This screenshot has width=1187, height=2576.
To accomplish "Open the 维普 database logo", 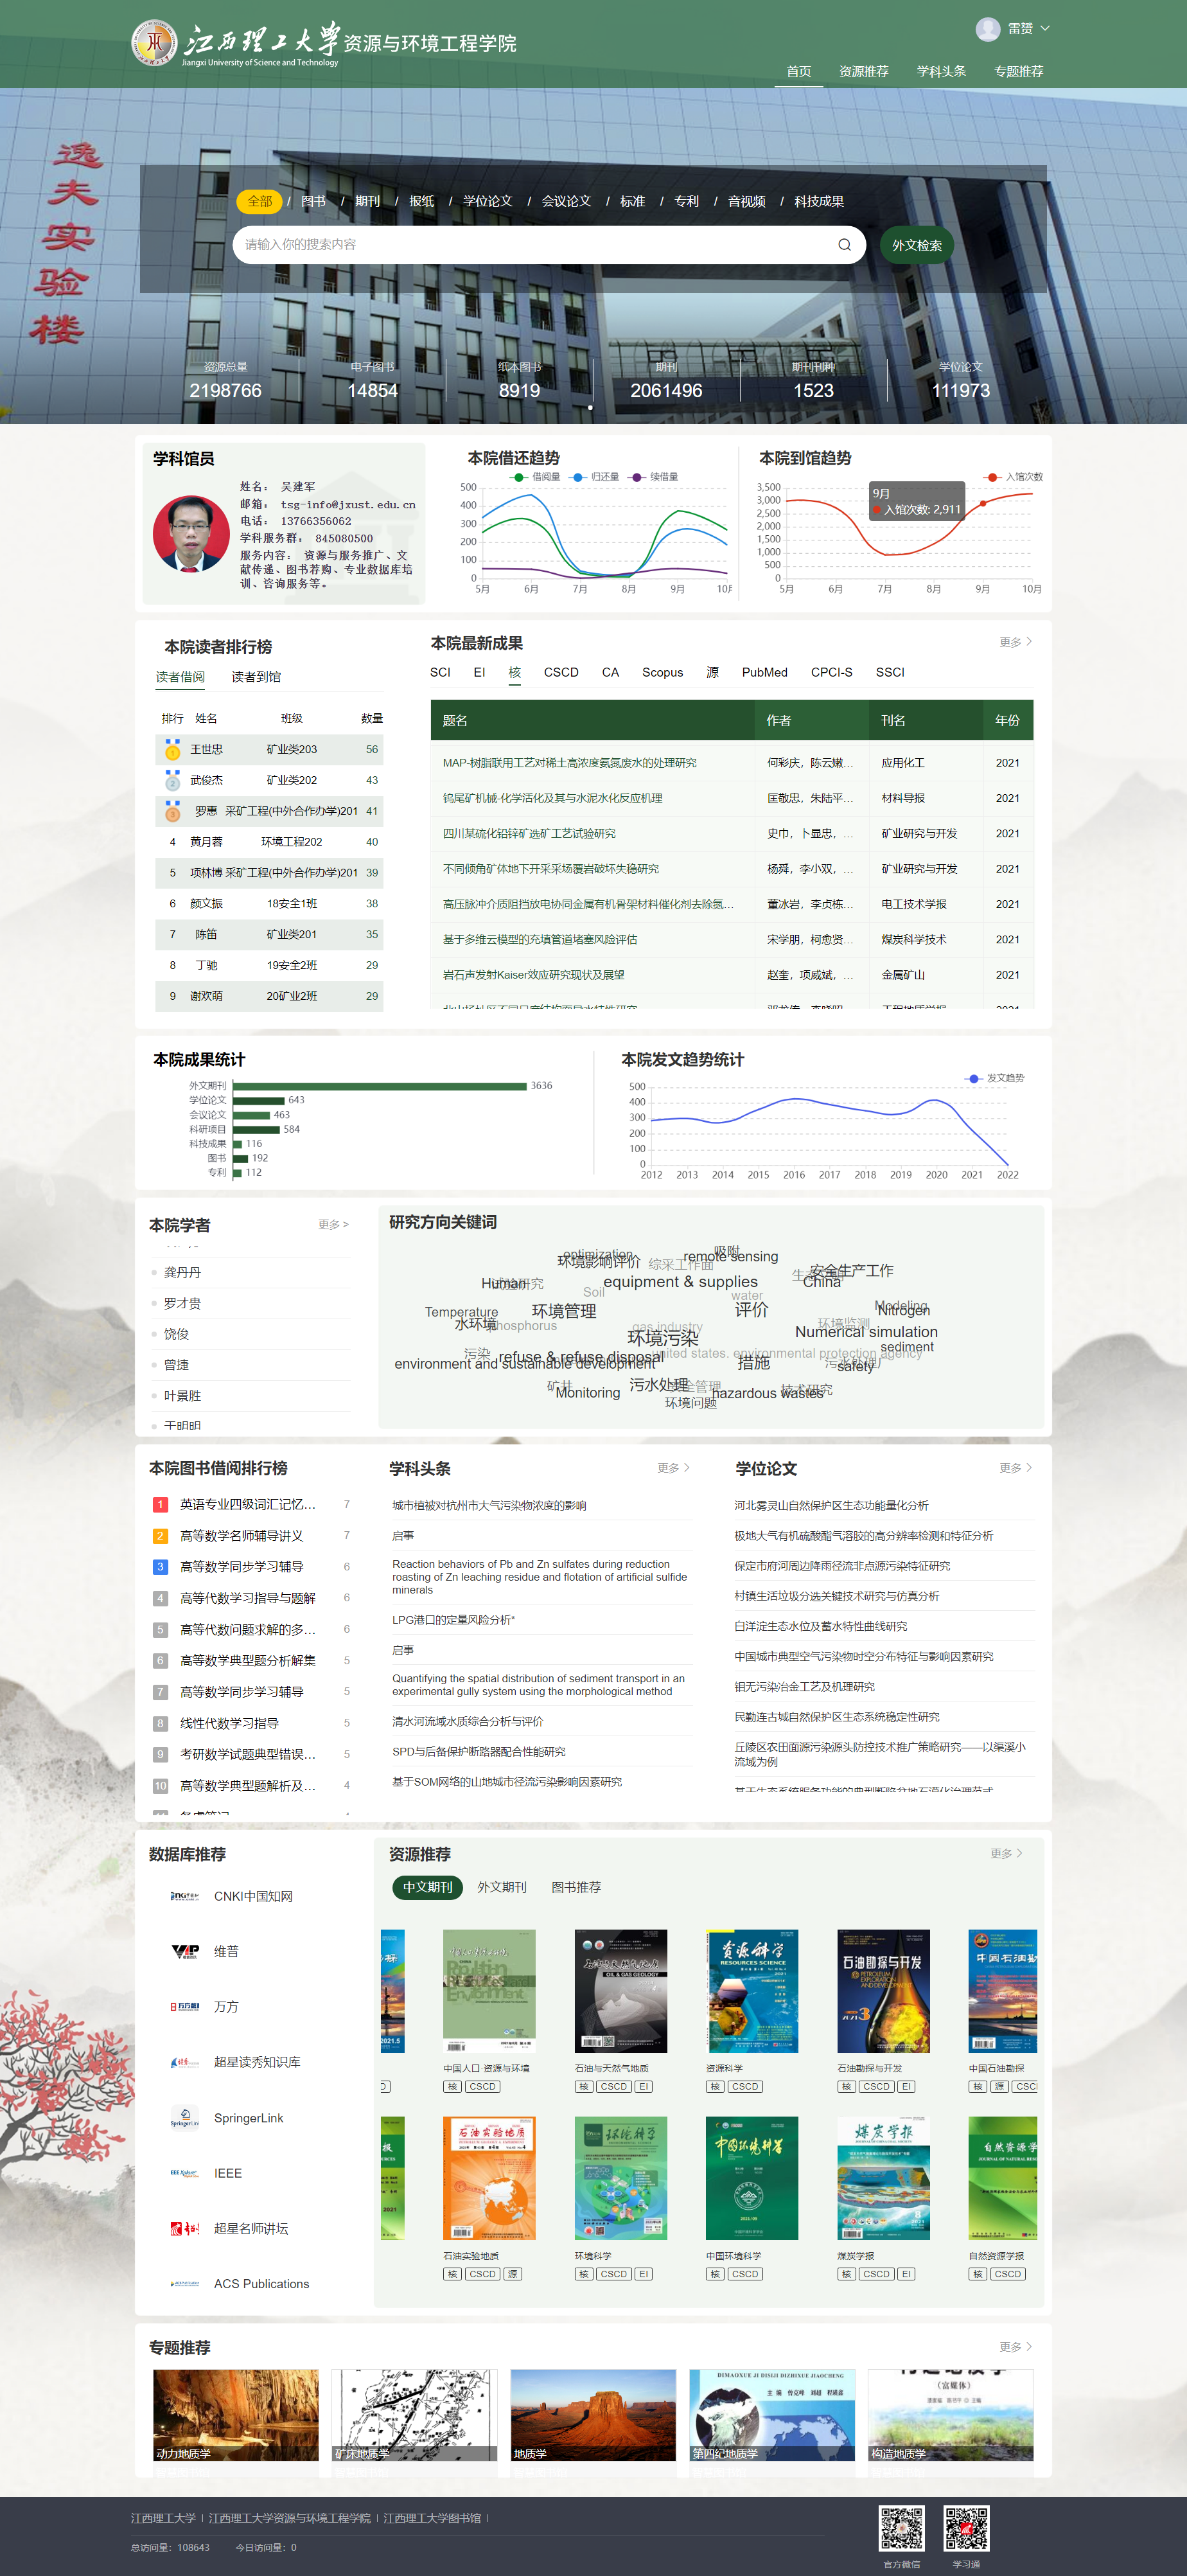I will click(x=184, y=1951).
